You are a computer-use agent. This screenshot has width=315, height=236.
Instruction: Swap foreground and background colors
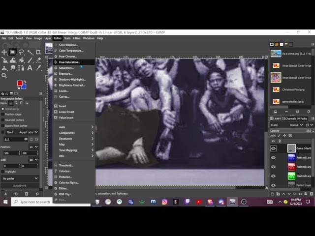point(25,82)
